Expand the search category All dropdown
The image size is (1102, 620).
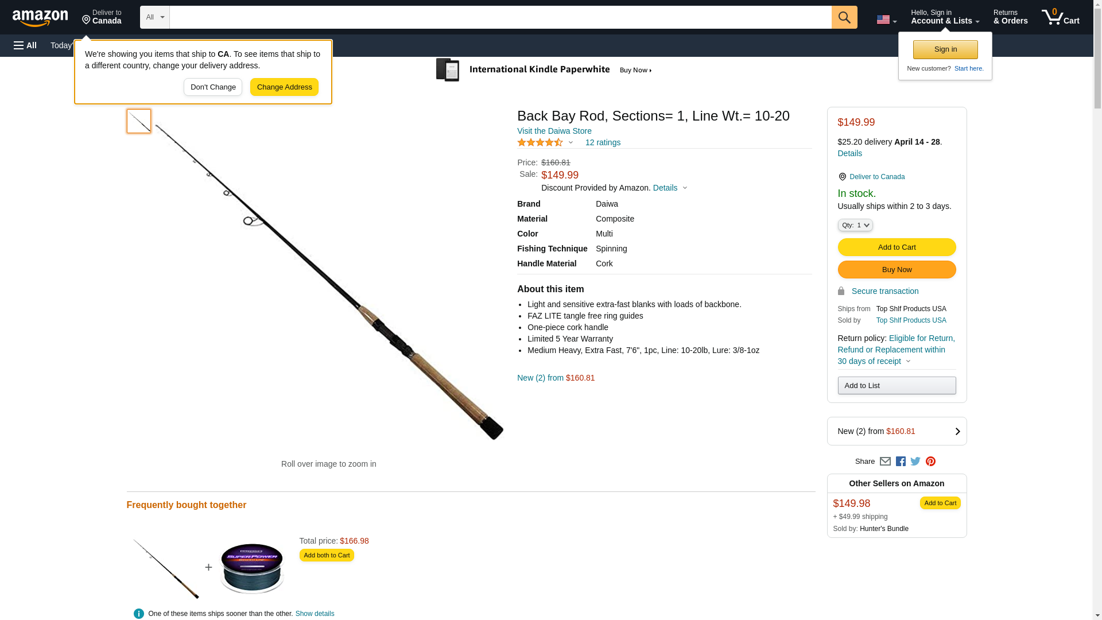tap(154, 17)
